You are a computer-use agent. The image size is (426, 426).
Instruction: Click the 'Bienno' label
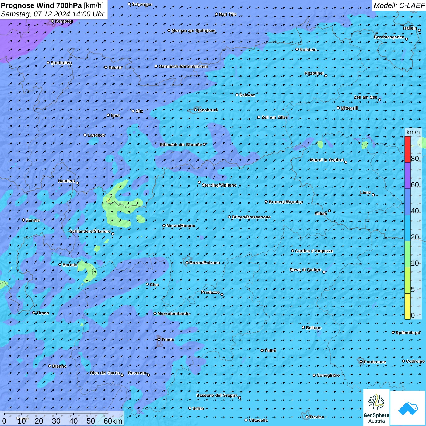point(59,366)
